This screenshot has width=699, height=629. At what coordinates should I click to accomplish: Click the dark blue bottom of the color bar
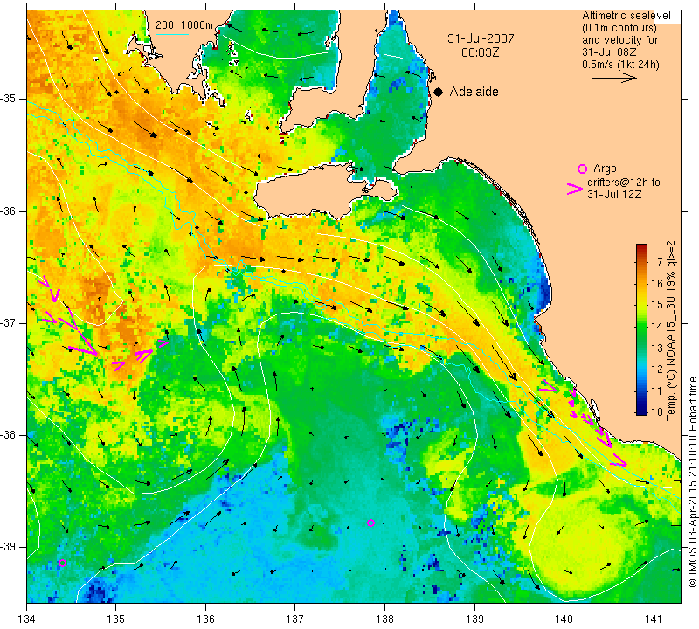coord(641,410)
